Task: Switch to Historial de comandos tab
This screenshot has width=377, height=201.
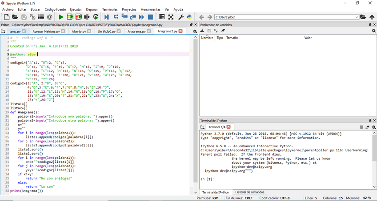Action: pos(250,192)
